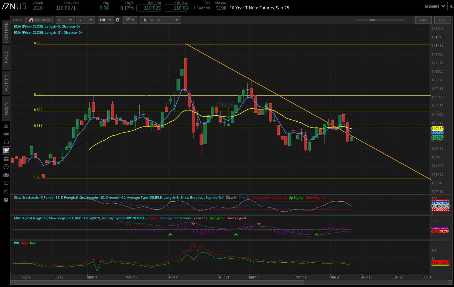Open the Indicators editor
Viewport: 454px width, 287px height.
(39, 20)
